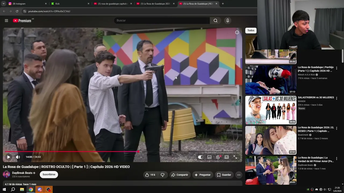The image size is (344, 193).
Task: Toggle autoplay switch in the player
Action: (x=201, y=157)
